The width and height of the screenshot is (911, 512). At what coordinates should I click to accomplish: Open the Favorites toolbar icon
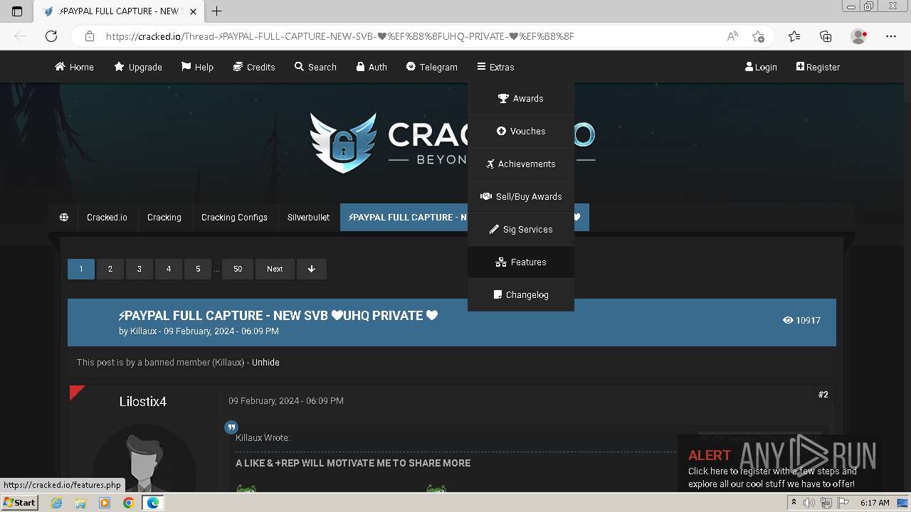pos(794,36)
